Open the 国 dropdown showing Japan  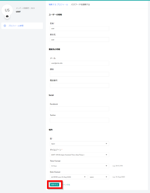[79, 144]
